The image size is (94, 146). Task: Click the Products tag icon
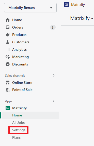click(x=8, y=35)
